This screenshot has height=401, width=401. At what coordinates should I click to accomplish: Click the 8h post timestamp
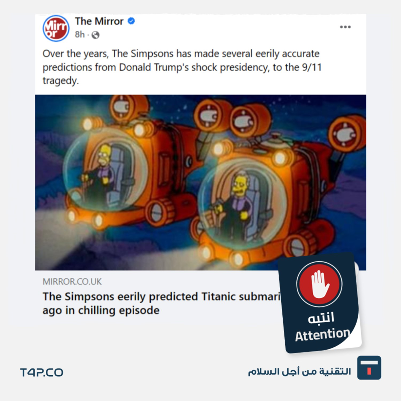point(80,34)
